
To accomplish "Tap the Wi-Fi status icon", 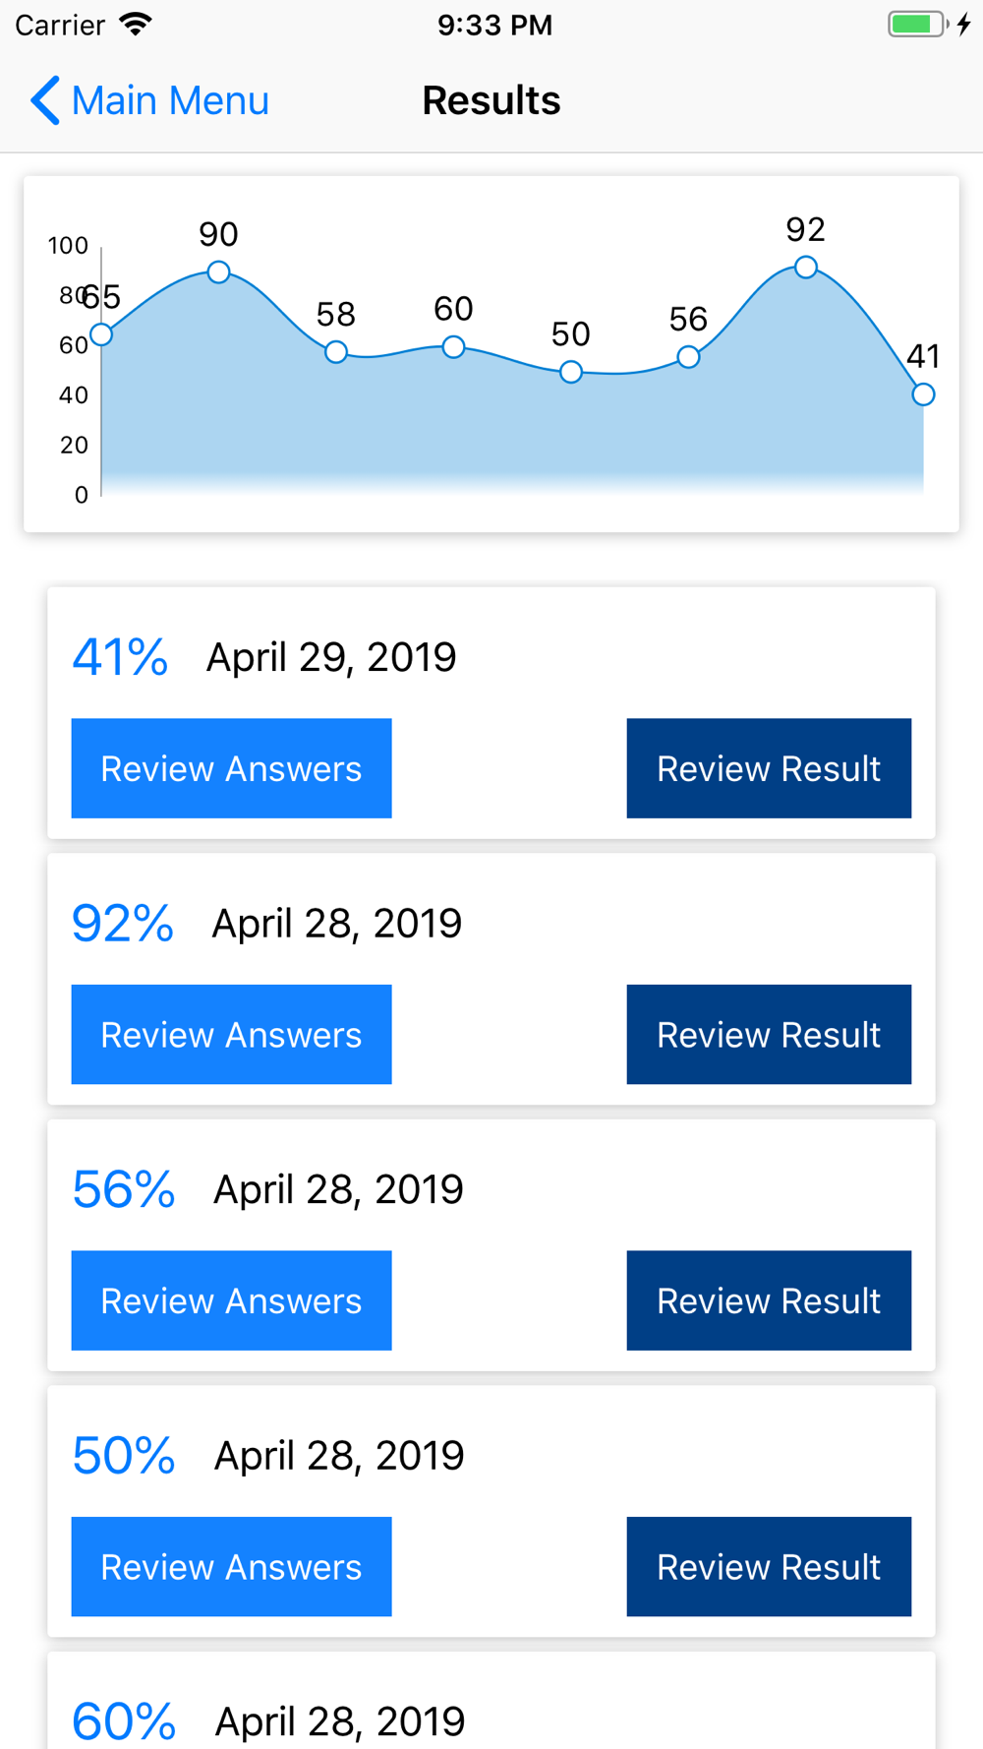I will 136,24.
